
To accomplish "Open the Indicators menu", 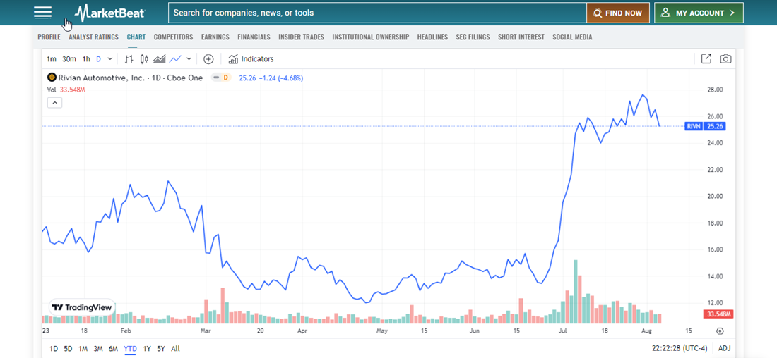I will [x=251, y=59].
